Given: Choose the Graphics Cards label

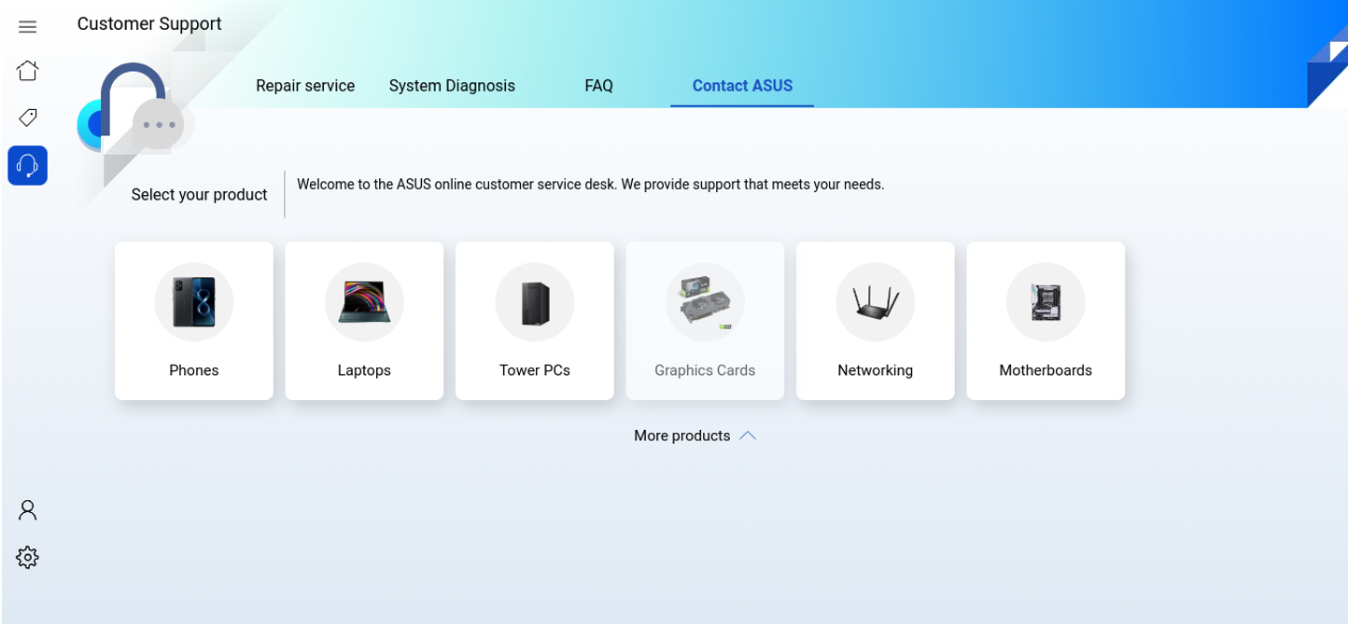Looking at the screenshot, I should coord(705,370).
